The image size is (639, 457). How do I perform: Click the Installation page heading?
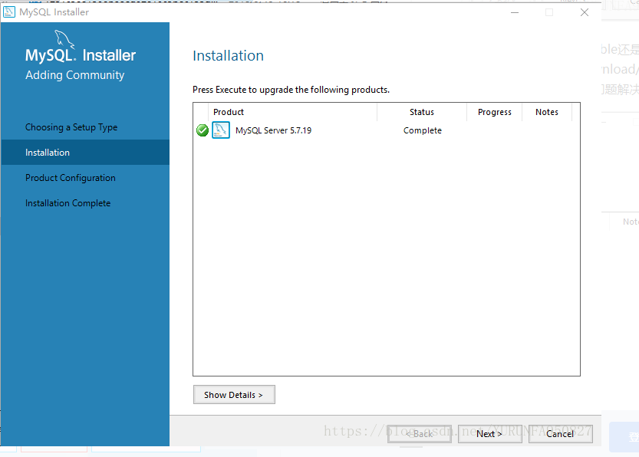[229, 56]
